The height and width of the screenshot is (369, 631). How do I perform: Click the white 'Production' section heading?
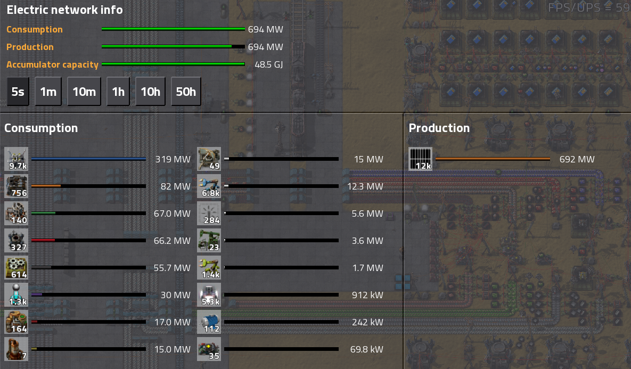click(439, 128)
